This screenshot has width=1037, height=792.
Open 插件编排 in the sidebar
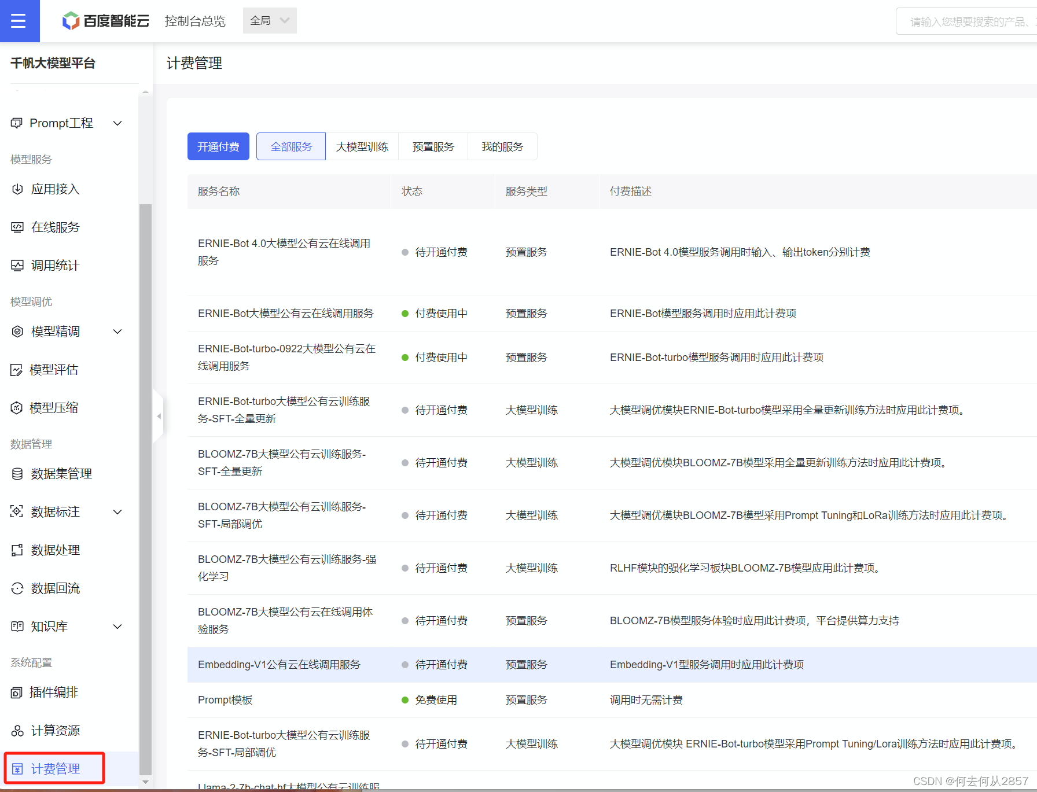point(54,692)
